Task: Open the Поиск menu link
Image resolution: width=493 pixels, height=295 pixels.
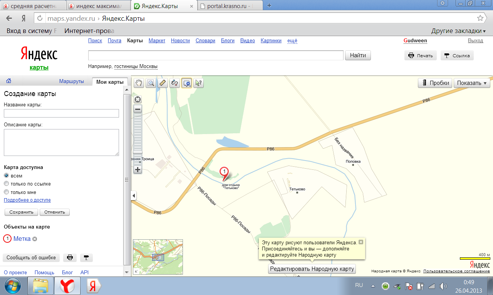Action: [x=95, y=41]
